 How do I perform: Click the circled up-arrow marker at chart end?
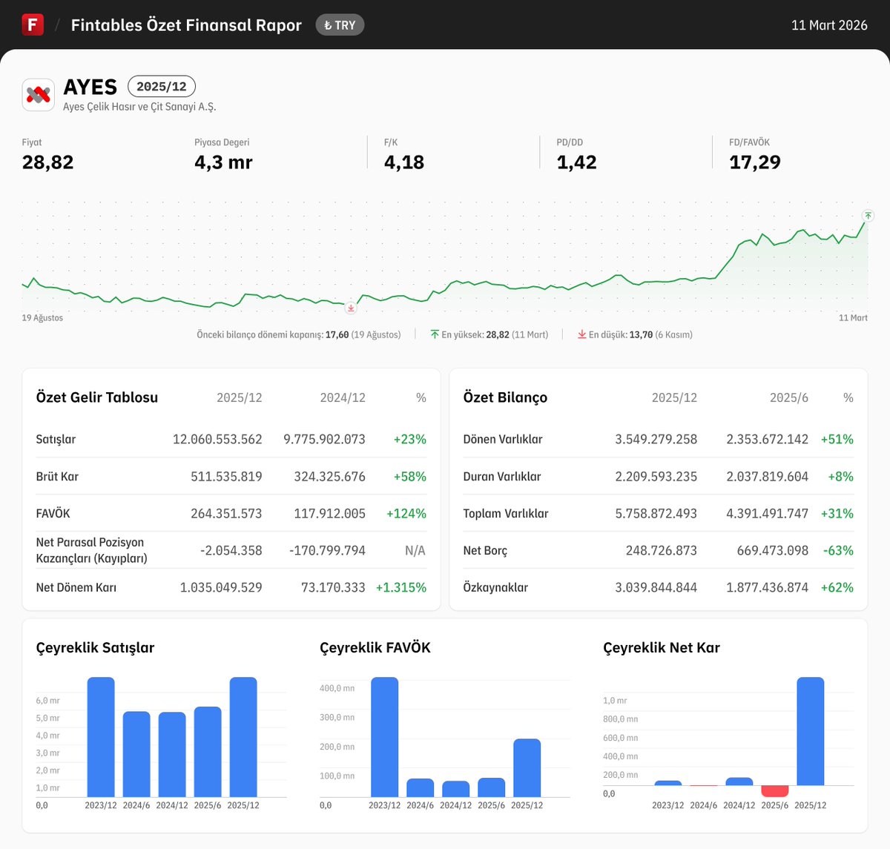click(866, 217)
